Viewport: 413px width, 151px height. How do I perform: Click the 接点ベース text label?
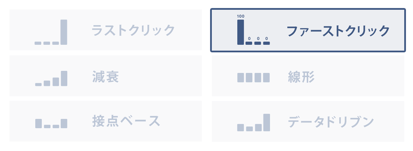(x=126, y=121)
